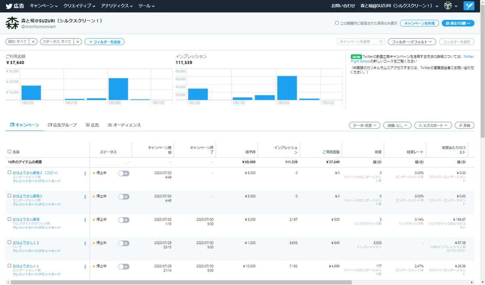The height and width of the screenshot is (285, 485).
Task: Open the three-dot menu for おはようさん最後２ row
Action: tap(85, 197)
